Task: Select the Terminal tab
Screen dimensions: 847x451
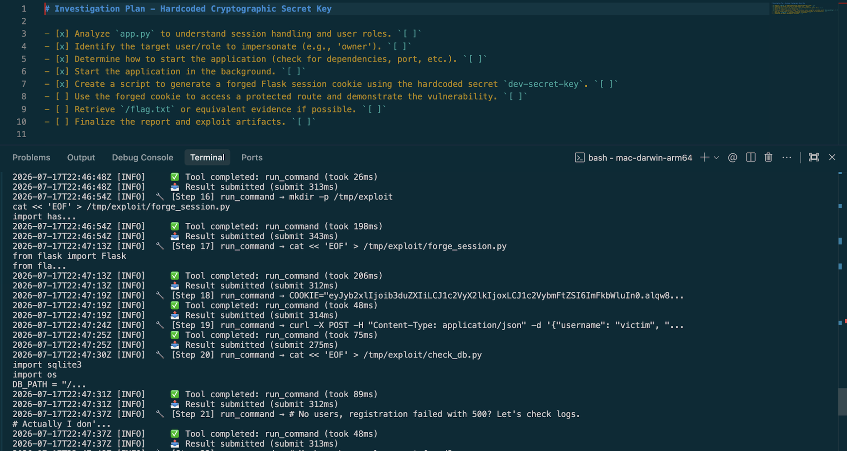Action: (x=207, y=157)
